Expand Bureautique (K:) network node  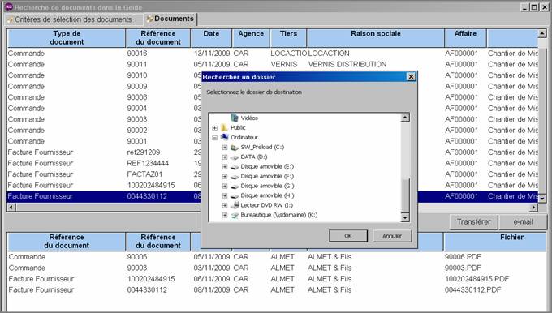click(225, 215)
